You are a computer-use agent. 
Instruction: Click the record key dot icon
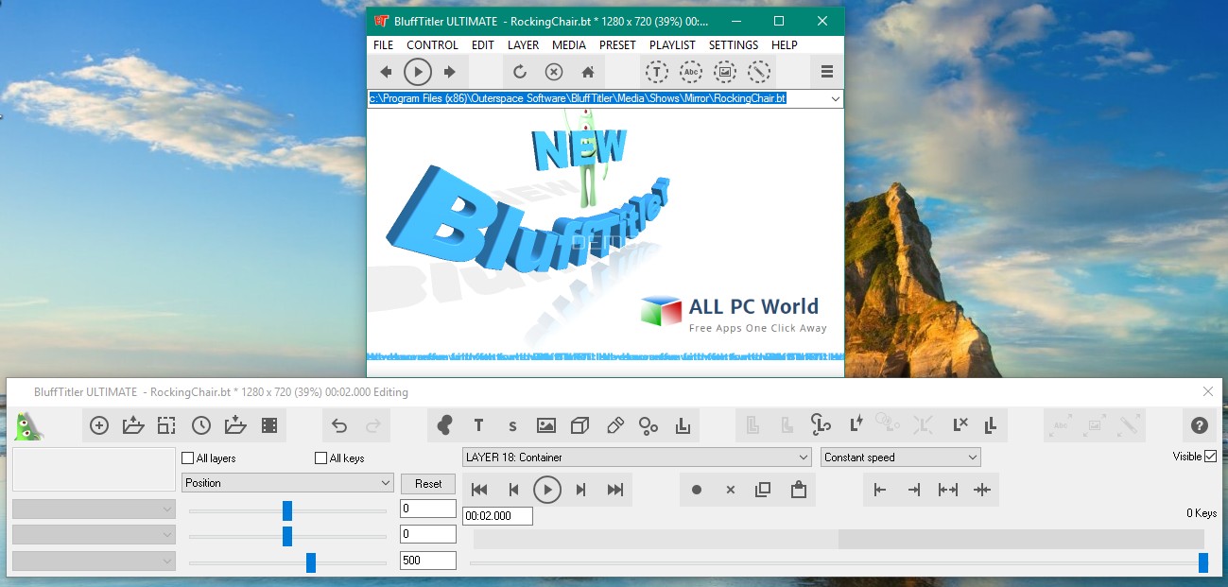697,490
